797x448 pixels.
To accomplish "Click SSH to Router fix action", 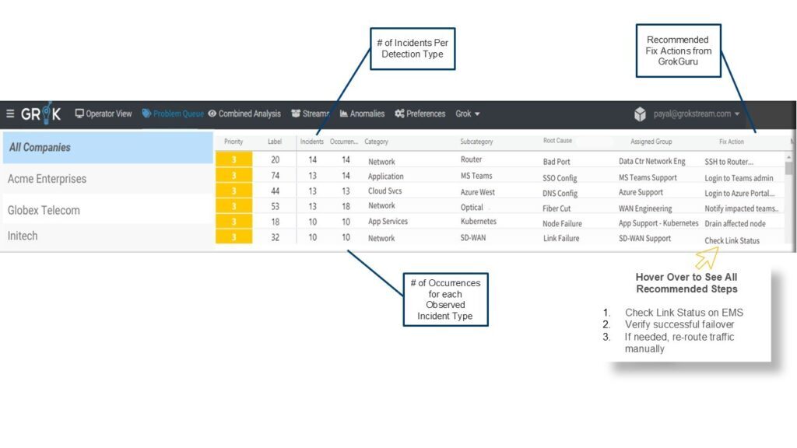I will click(729, 162).
